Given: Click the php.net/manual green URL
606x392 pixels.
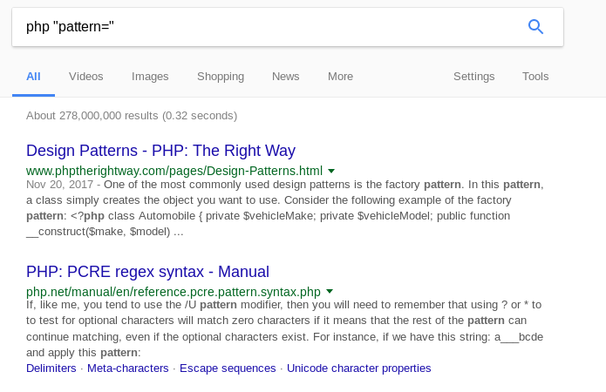Looking at the screenshot, I should point(174,292).
